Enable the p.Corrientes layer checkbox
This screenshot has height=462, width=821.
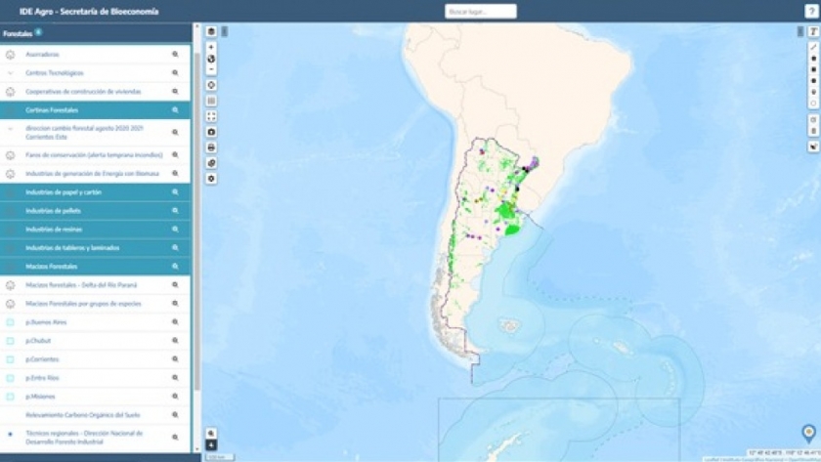[x=10, y=359]
